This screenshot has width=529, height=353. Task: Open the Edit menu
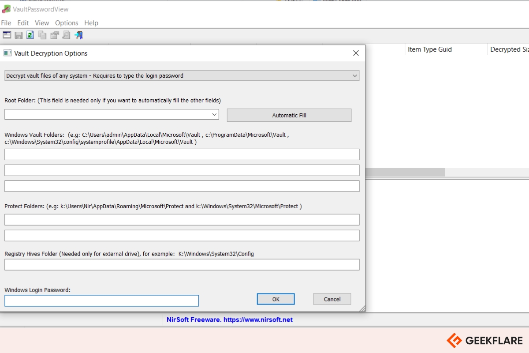pyautogui.click(x=23, y=23)
